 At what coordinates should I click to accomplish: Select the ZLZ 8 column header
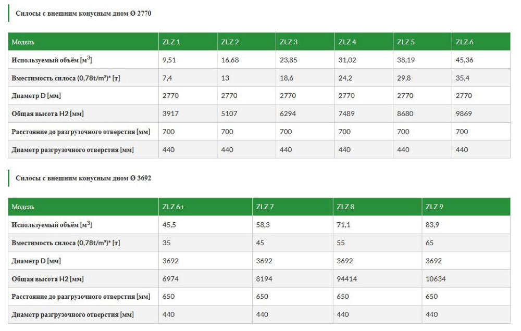point(346,207)
